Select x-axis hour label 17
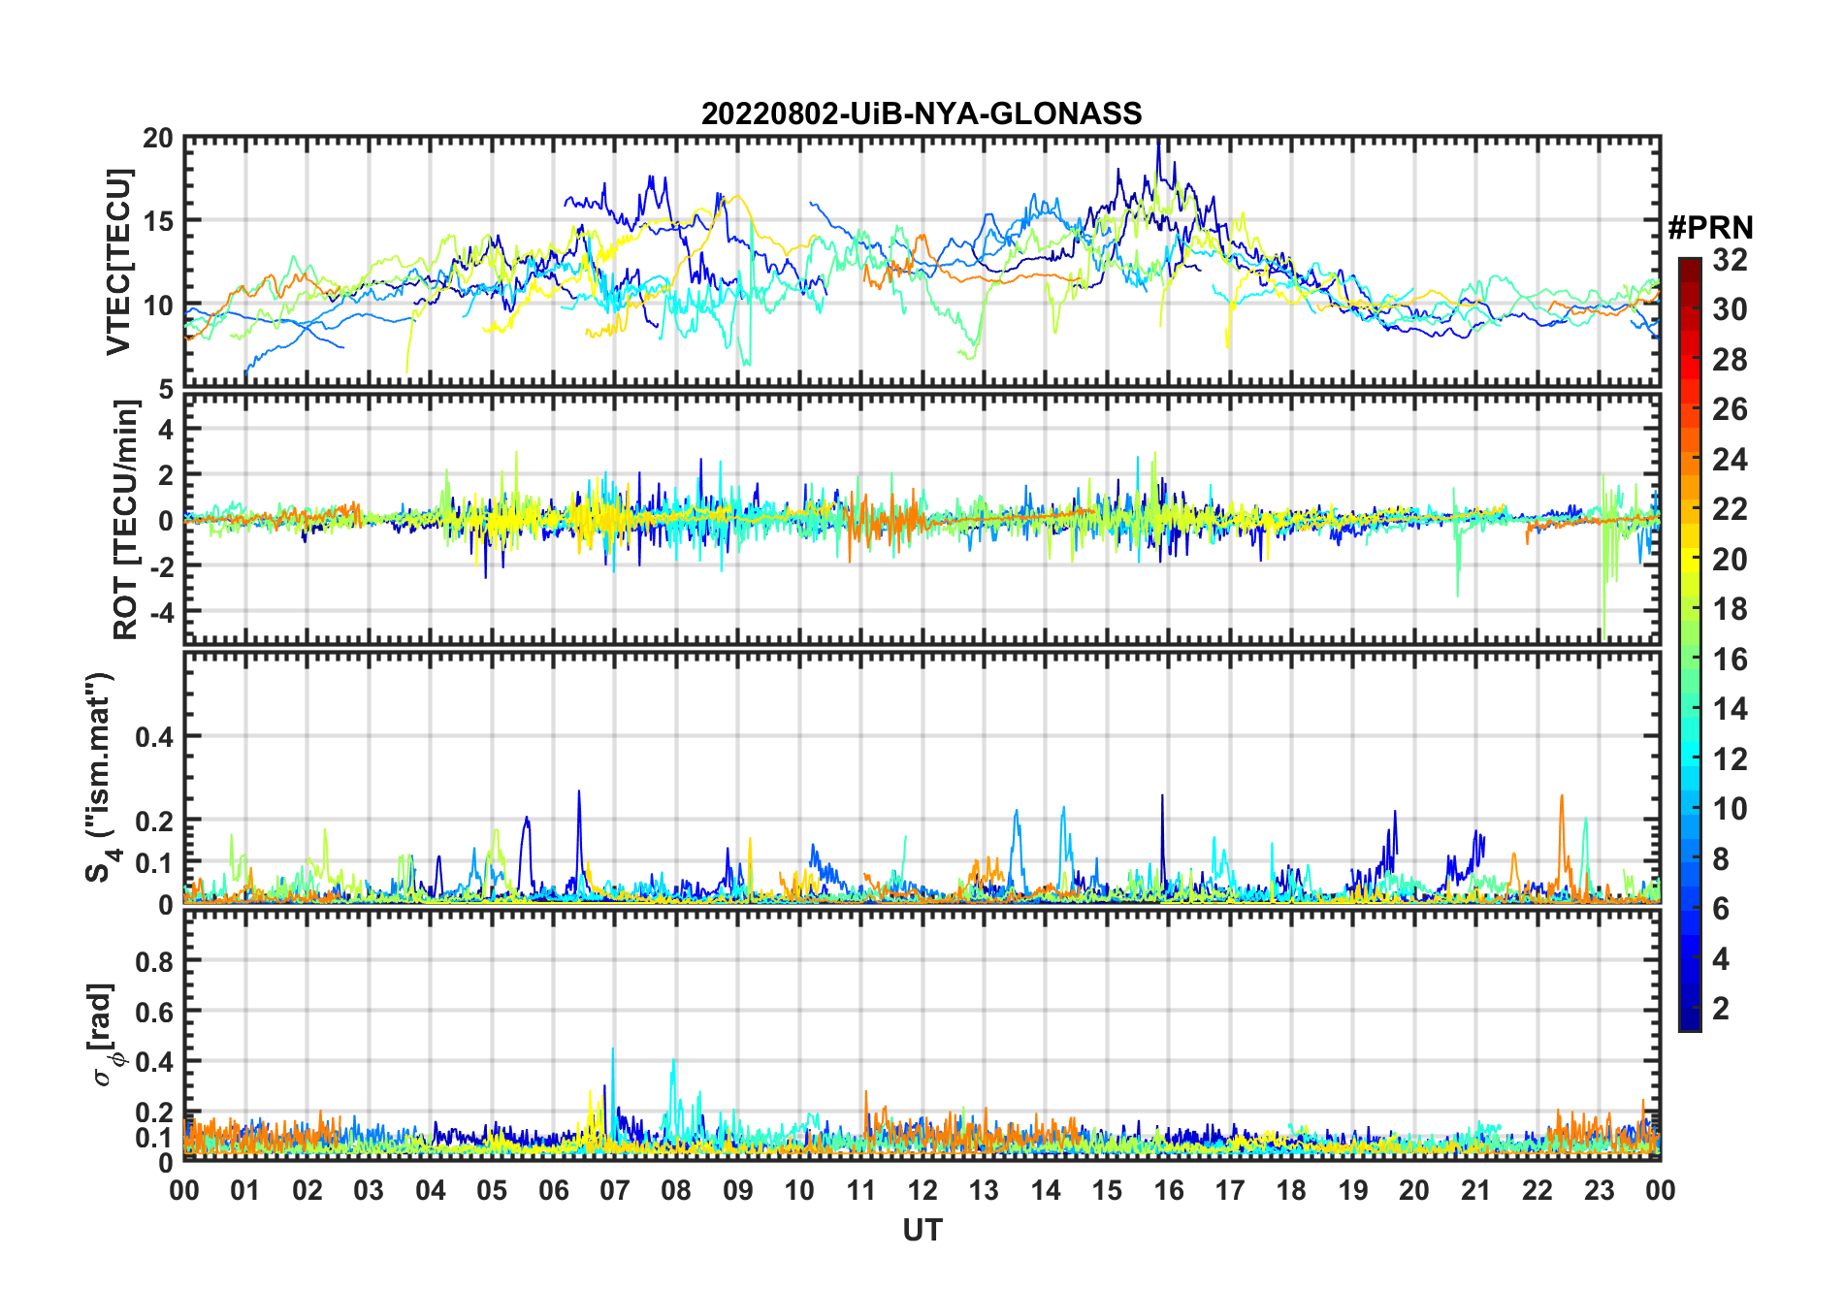This screenshot has height=1290, width=1845. 1230,1190
